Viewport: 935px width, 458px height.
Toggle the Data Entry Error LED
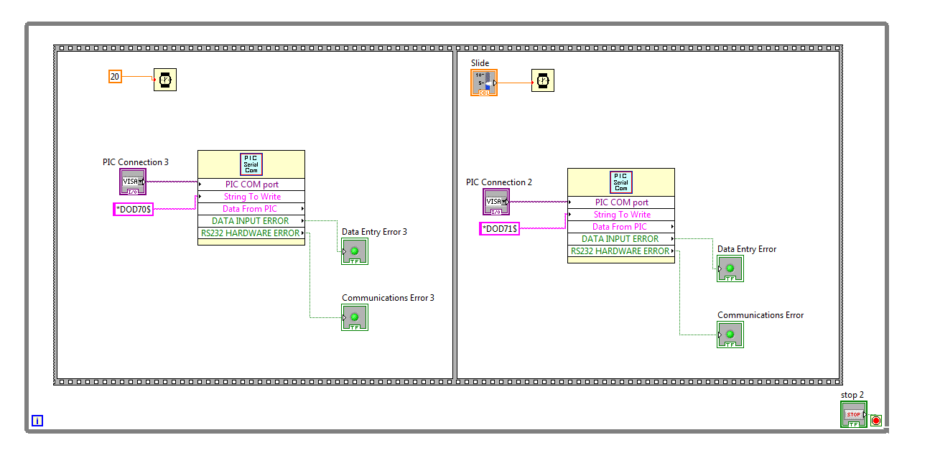(730, 268)
